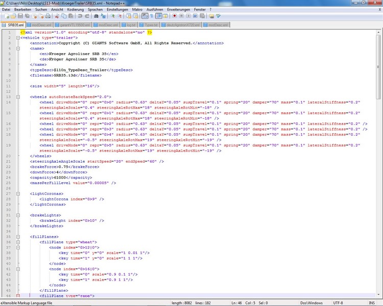The image size is (383, 306).
Task: Toggle word wrap toolbar button
Action: pos(145,16)
